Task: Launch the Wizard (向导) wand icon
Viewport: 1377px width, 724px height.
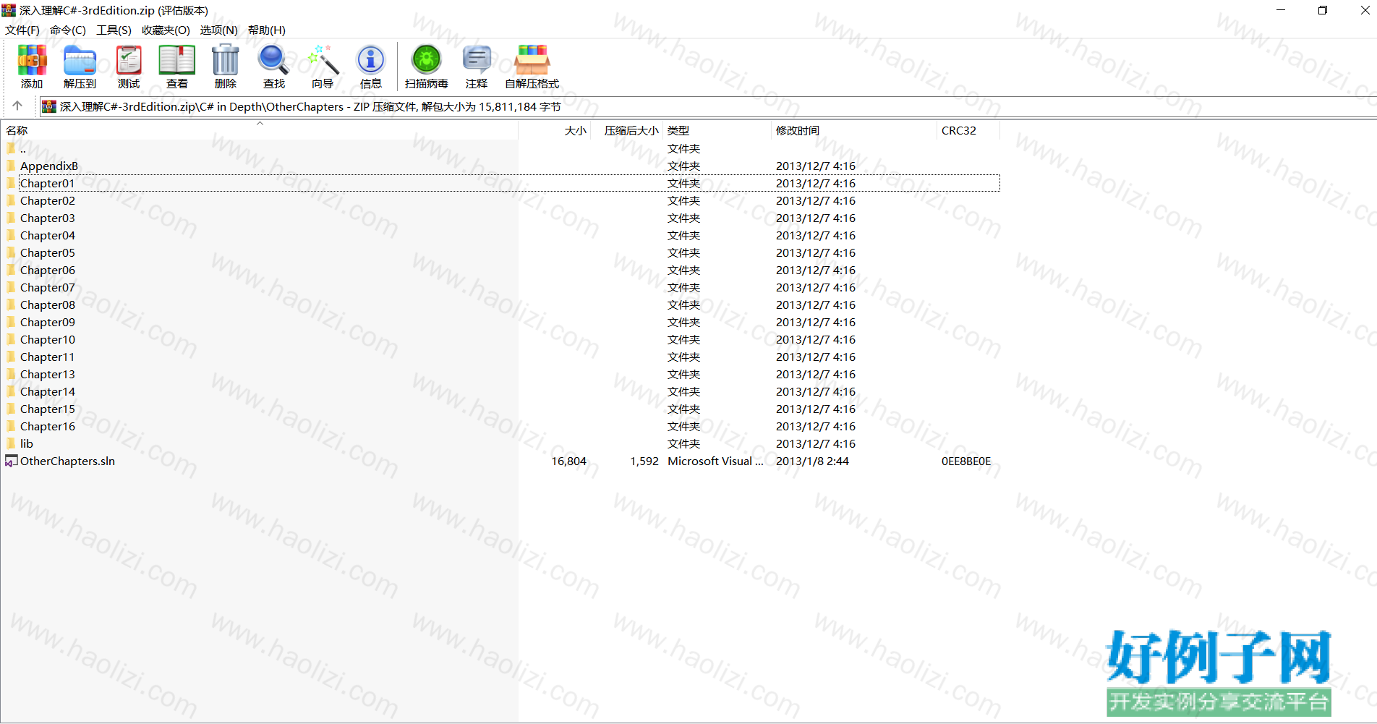Action: coord(323,60)
